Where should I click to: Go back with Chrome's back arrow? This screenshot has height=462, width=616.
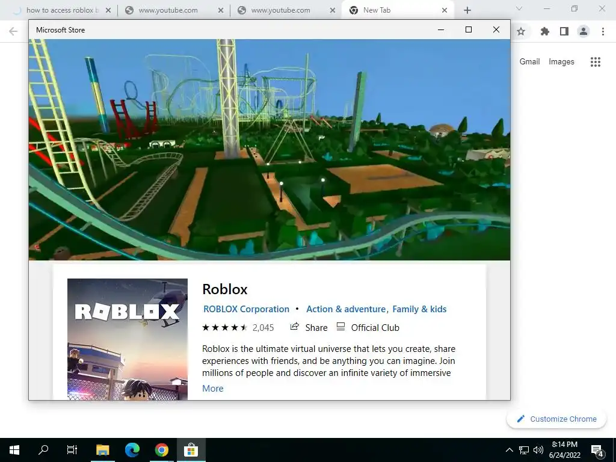[13, 31]
